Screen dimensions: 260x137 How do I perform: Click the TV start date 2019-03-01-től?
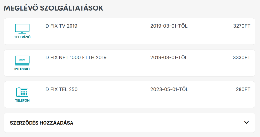point(169,26)
